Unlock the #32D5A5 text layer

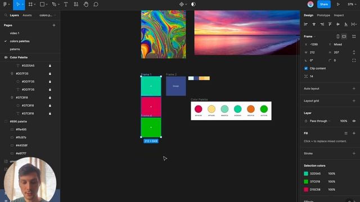point(50,66)
